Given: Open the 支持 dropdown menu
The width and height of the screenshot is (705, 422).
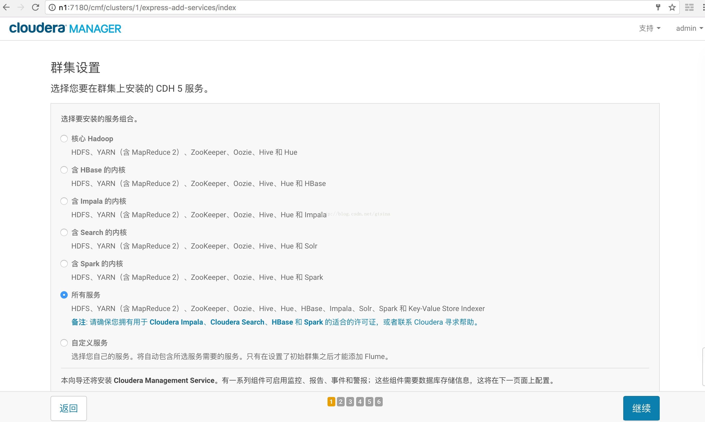Looking at the screenshot, I should 650,28.
